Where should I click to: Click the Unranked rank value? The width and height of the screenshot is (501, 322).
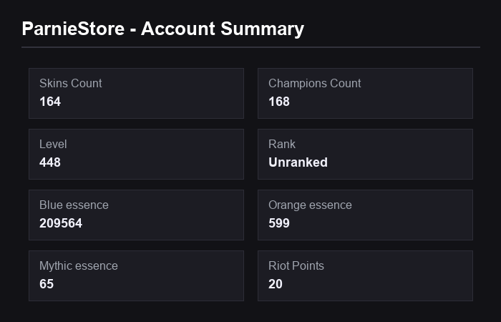pos(298,162)
